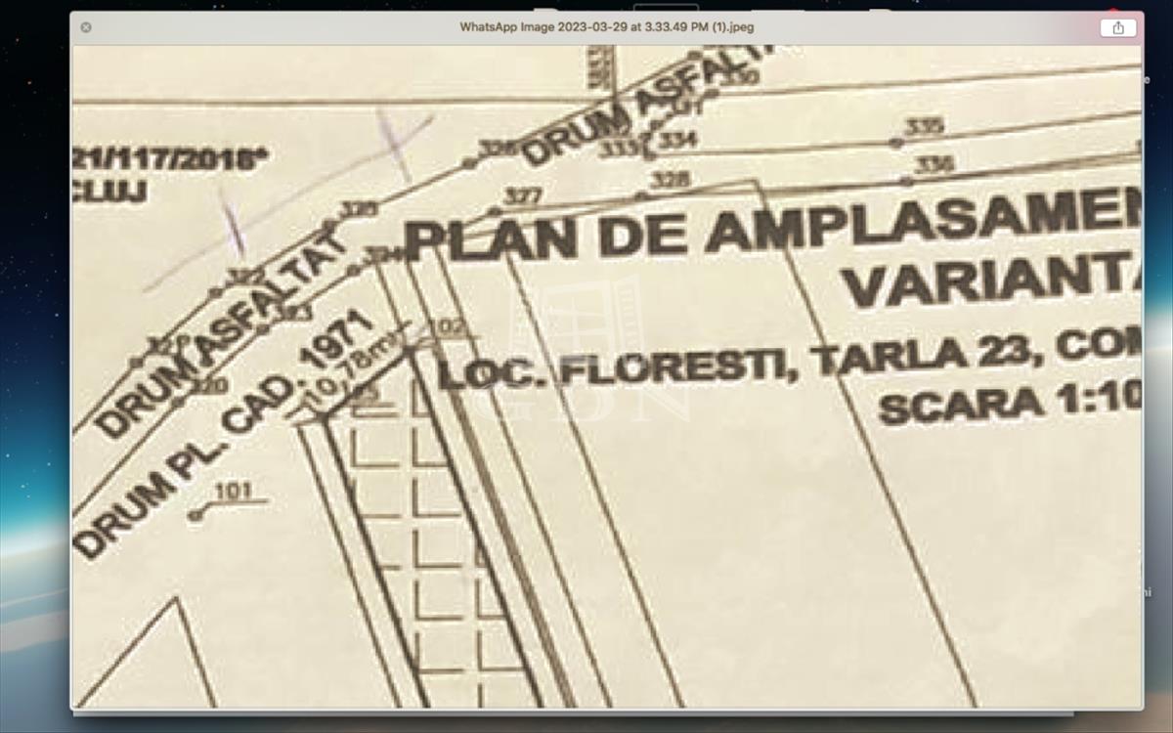
Task: Close the Quick Look preview window
Action: [x=86, y=27]
